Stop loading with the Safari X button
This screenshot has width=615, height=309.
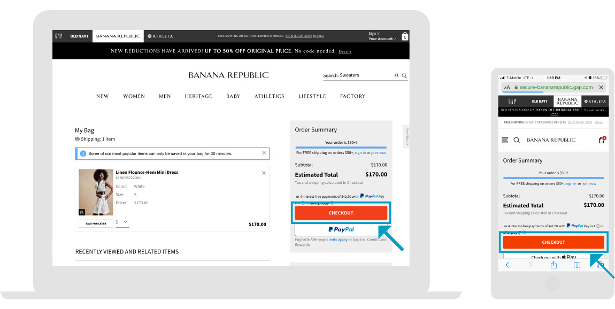(601, 88)
